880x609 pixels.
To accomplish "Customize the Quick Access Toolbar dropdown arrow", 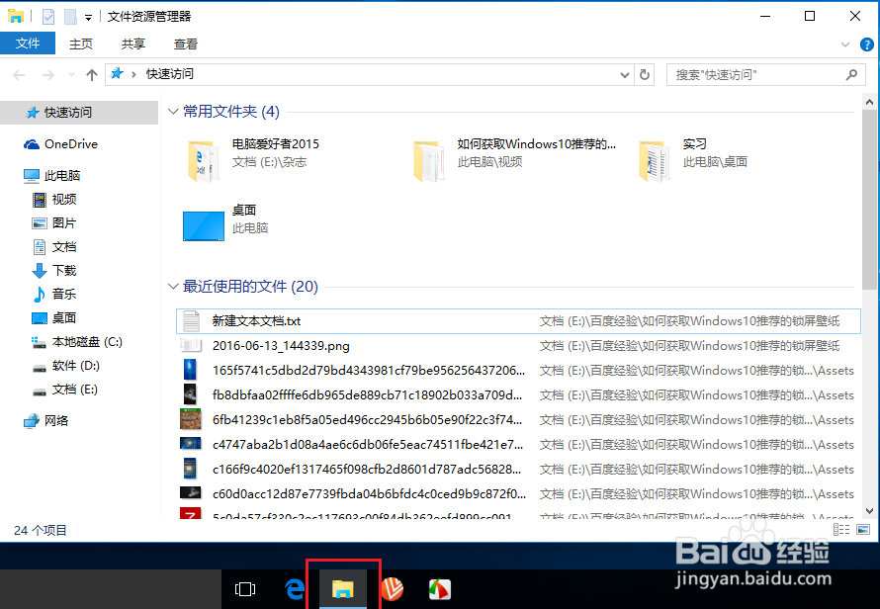I will pos(87,16).
